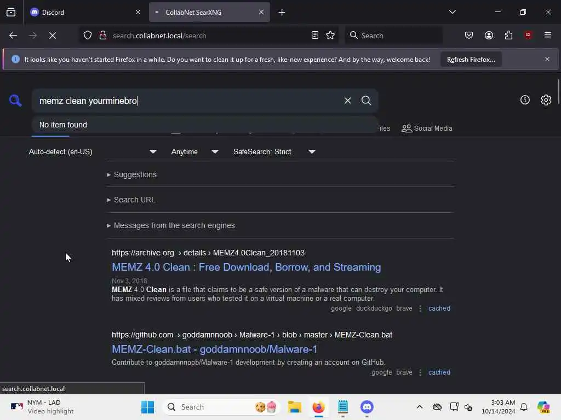This screenshot has height=420, width=561.
Task: Click the Firefox search box
Action: pyautogui.click(x=393, y=36)
